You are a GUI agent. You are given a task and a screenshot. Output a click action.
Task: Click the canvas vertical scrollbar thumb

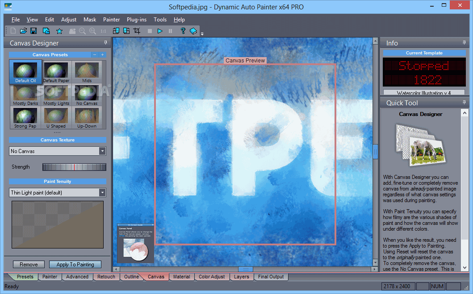coord(375,151)
